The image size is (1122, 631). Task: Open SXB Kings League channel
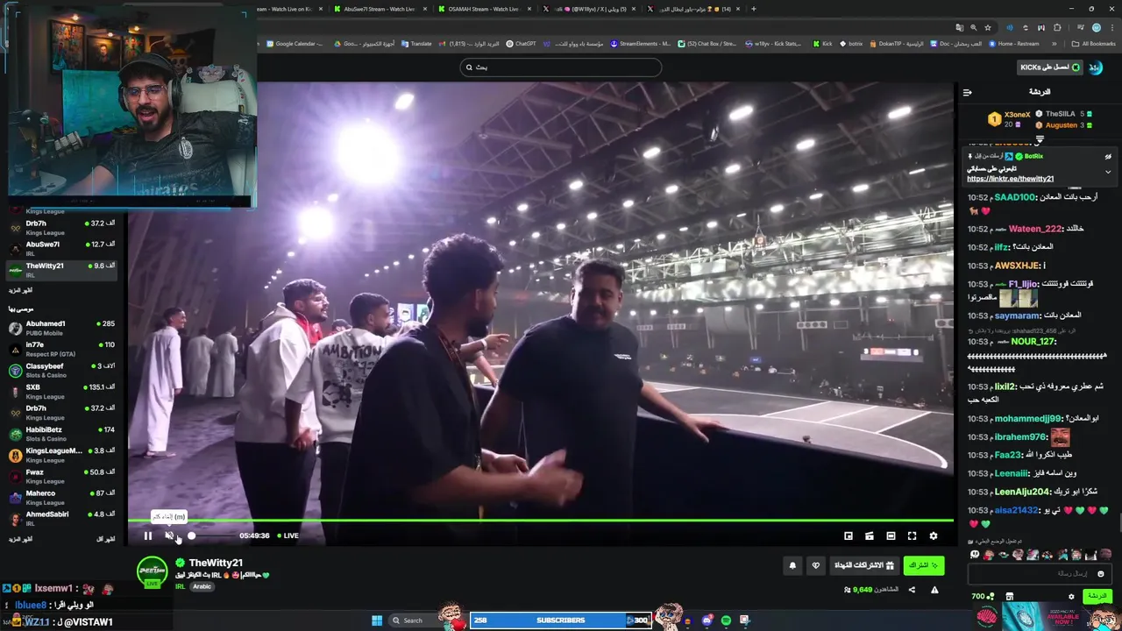[61, 391]
